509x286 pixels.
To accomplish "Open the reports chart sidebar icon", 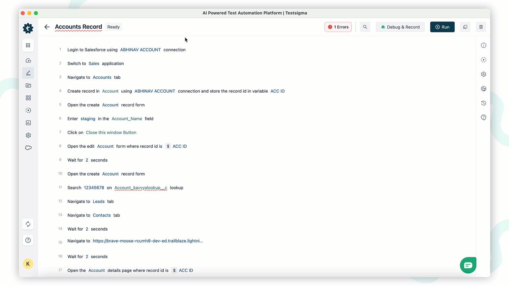I will [x=28, y=123].
